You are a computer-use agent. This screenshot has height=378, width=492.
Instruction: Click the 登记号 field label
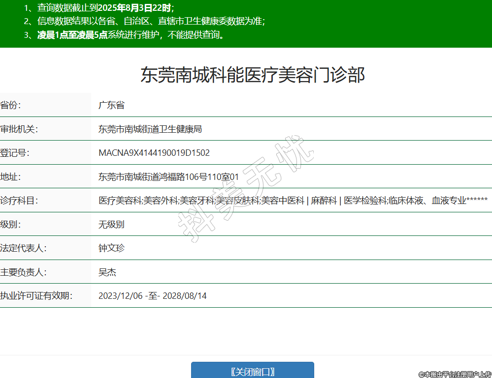pyautogui.click(x=15, y=153)
